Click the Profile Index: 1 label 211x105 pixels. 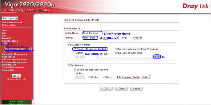click(72, 29)
